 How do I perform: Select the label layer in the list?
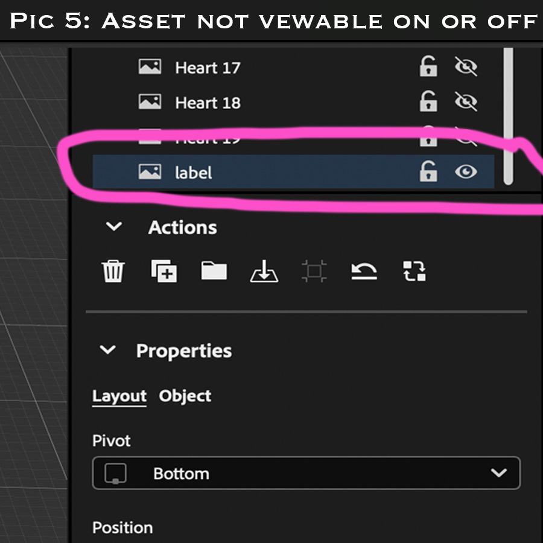241,172
